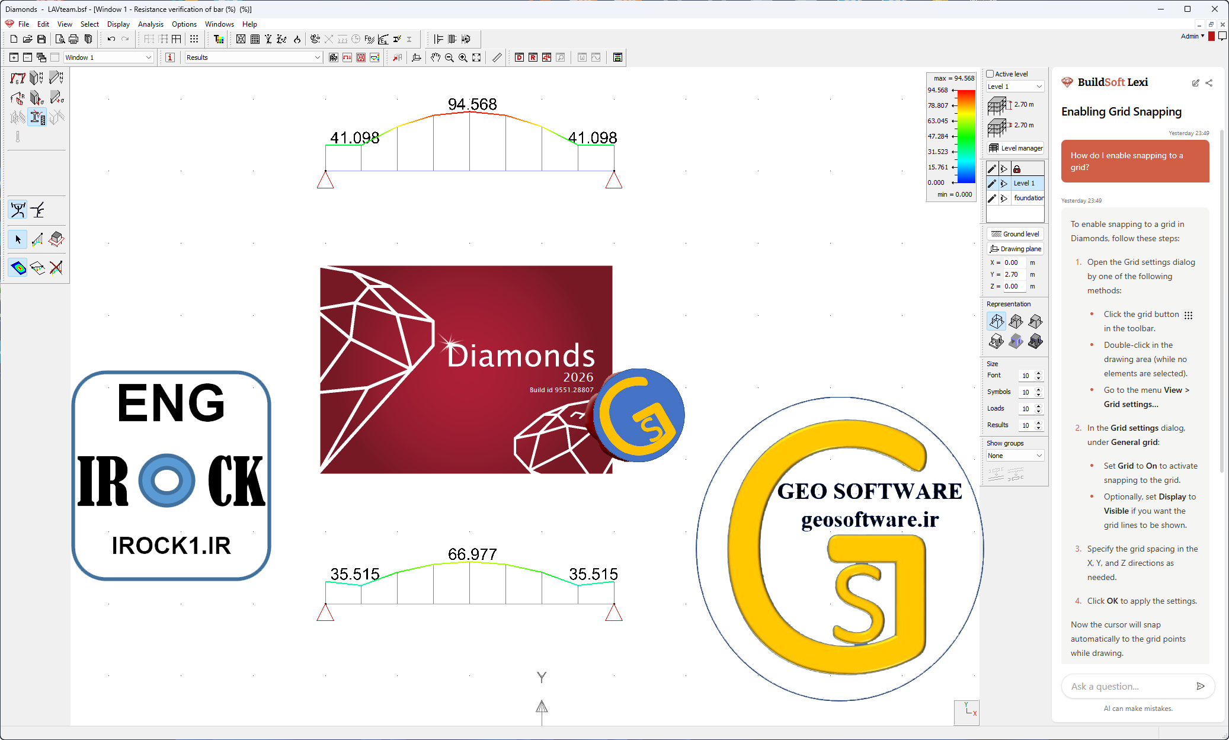This screenshot has height=740, width=1229.
Task: Share the Lexi chat conversation
Action: coord(1209,83)
